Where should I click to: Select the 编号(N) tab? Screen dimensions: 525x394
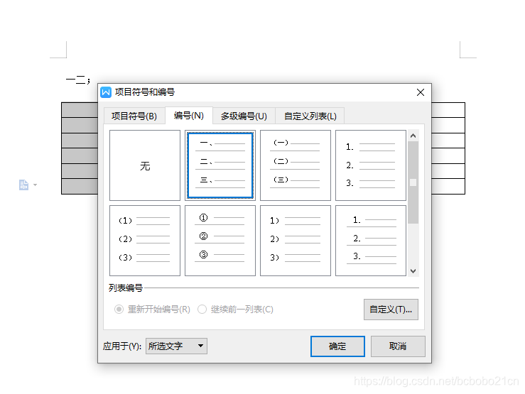click(x=189, y=116)
